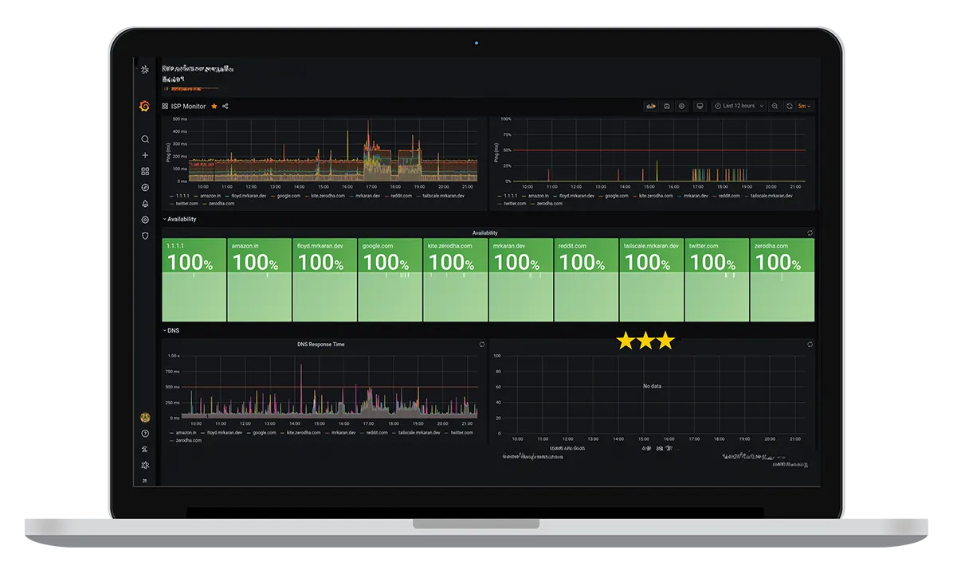Cycle view mode with the monitor icon

click(700, 106)
